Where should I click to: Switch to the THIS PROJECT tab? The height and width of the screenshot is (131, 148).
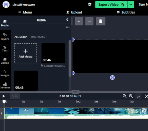[x=38, y=37]
